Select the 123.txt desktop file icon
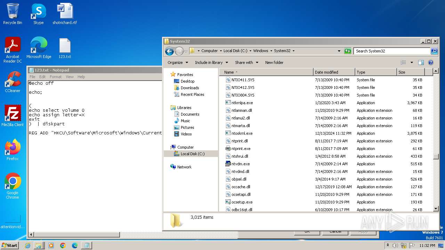Viewport: 445px width, 250px height. tap(65, 48)
